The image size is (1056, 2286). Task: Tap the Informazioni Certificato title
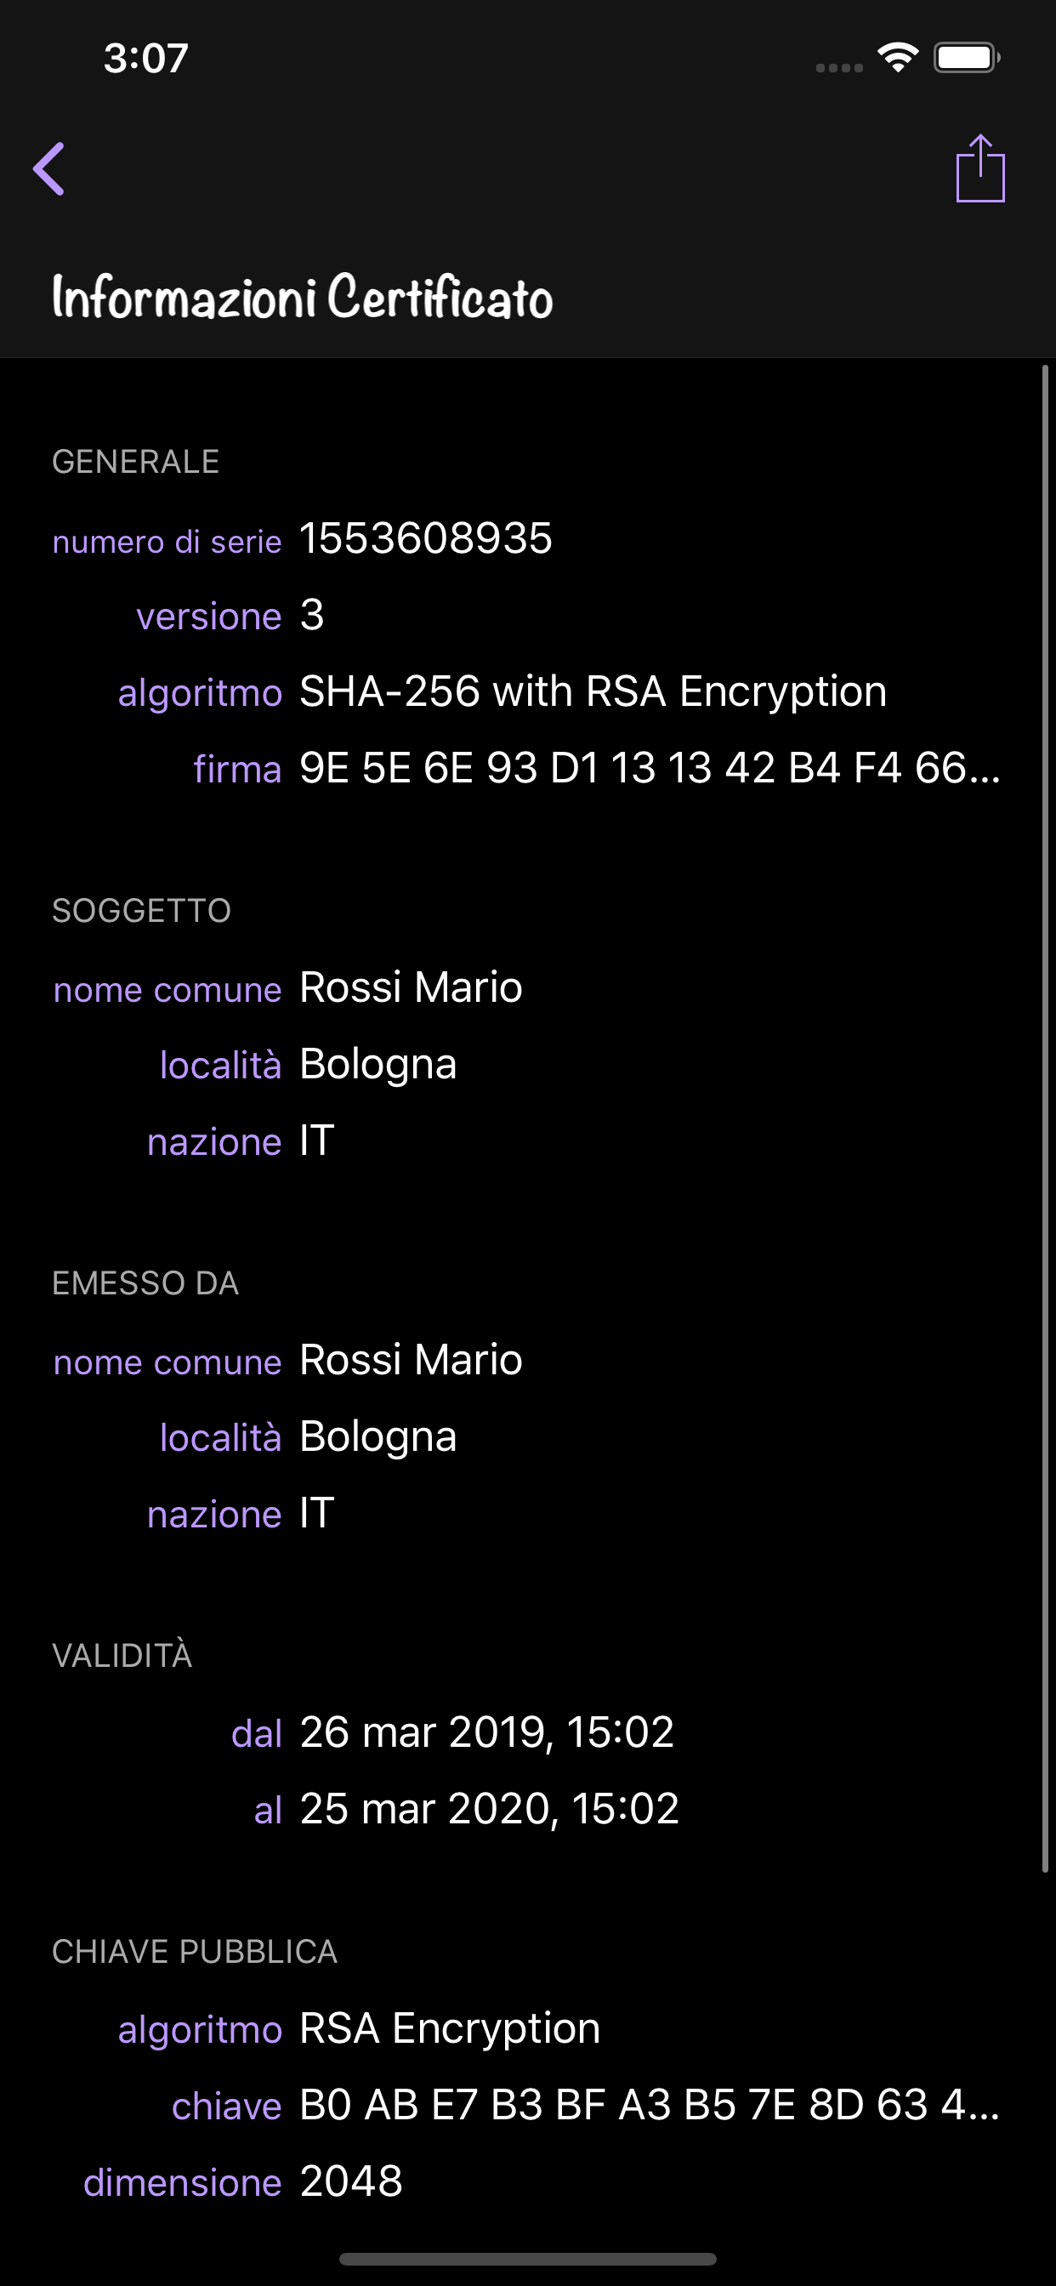pos(301,297)
